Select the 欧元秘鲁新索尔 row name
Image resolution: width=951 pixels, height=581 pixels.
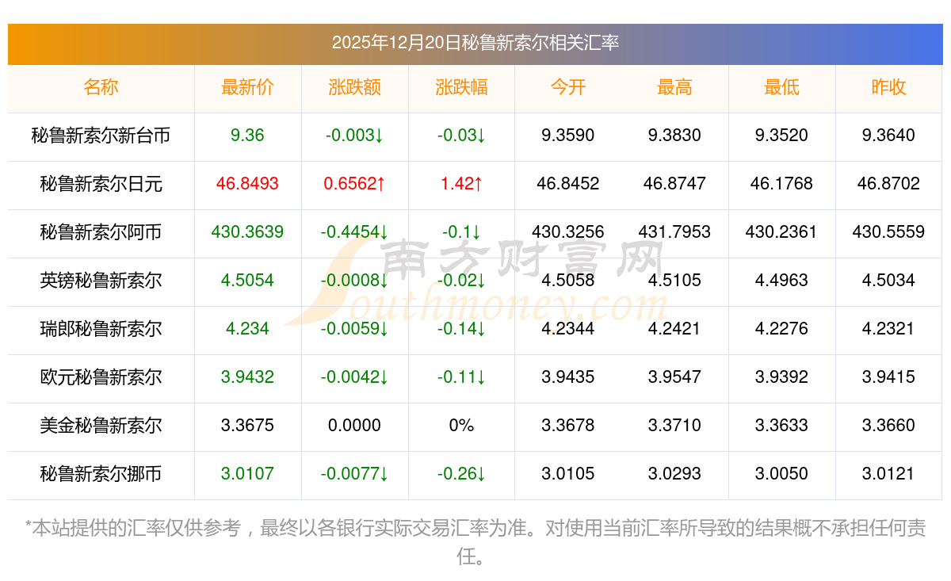pos(101,377)
